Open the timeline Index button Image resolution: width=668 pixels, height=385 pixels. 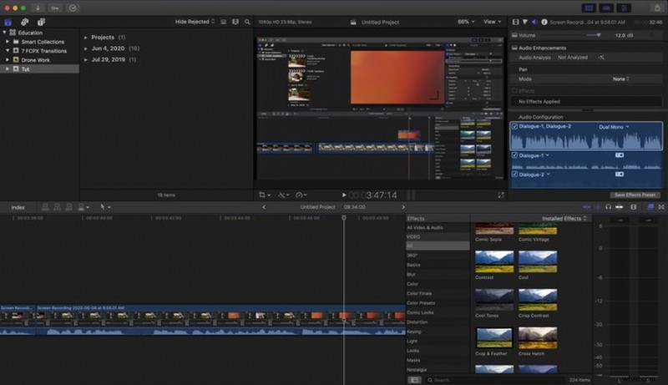click(x=18, y=207)
